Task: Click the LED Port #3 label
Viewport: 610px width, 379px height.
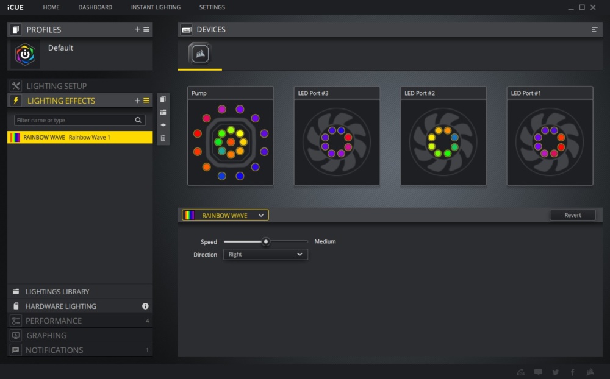Action: tap(313, 93)
